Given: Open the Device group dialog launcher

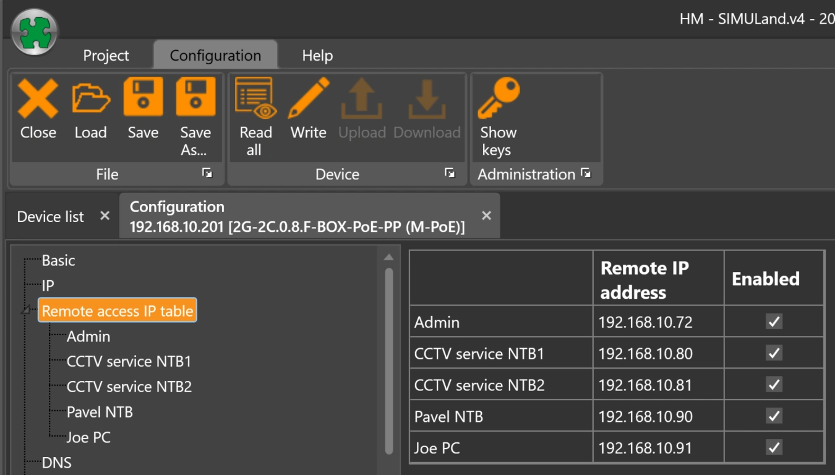Looking at the screenshot, I should pyautogui.click(x=450, y=174).
